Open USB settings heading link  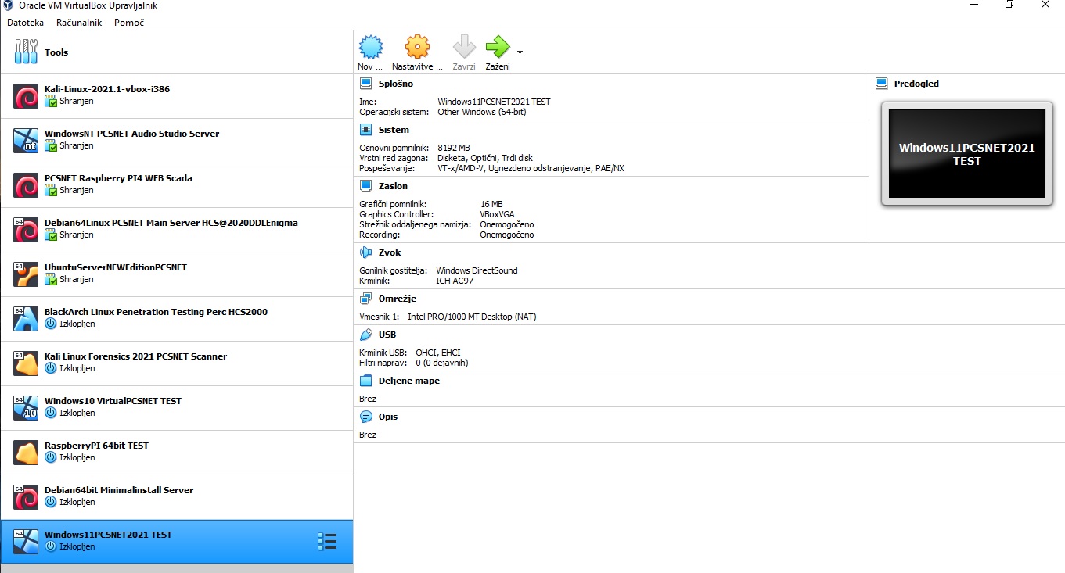[x=387, y=335]
